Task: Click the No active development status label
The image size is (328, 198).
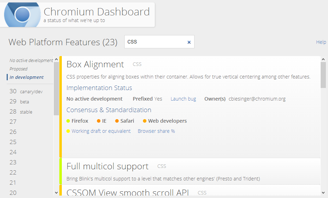Action: coord(94,99)
